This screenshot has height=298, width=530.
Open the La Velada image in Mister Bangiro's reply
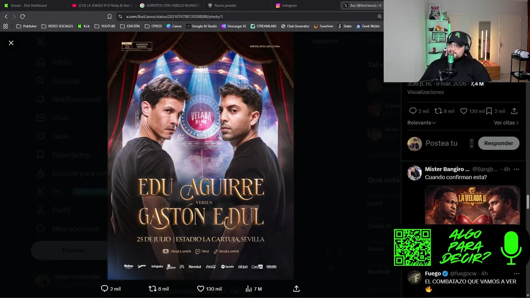click(472, 205)
